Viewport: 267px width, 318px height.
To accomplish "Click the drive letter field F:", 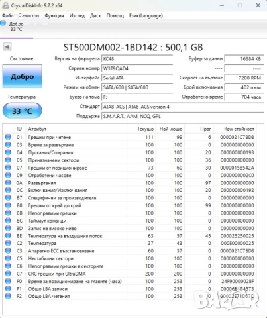I will click(137, 97).
